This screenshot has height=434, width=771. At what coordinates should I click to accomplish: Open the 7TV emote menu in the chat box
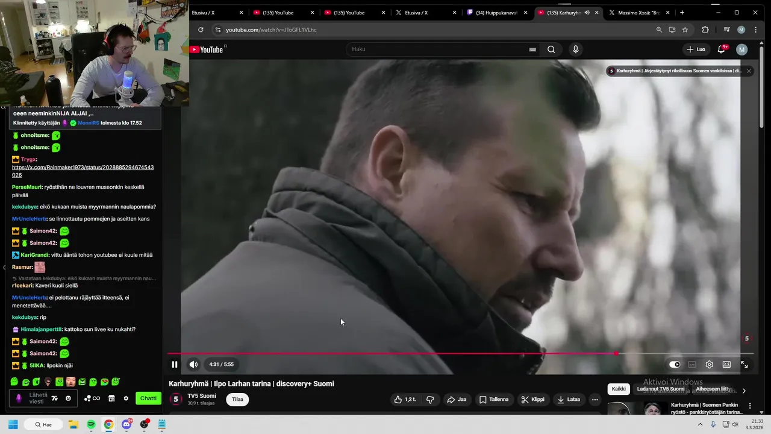(x=55, y=398)
